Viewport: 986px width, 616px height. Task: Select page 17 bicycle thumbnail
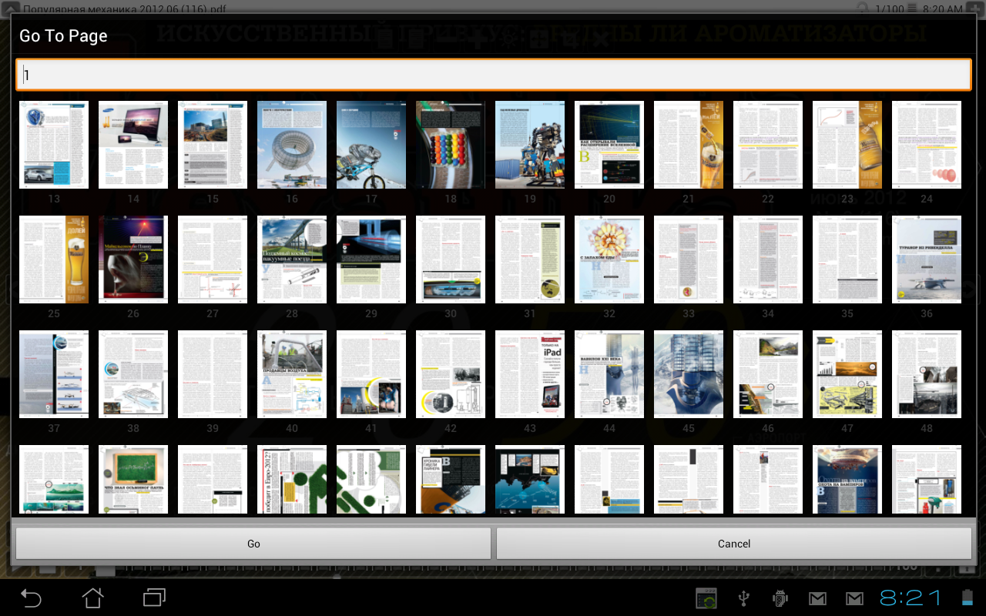coord(371,145)
